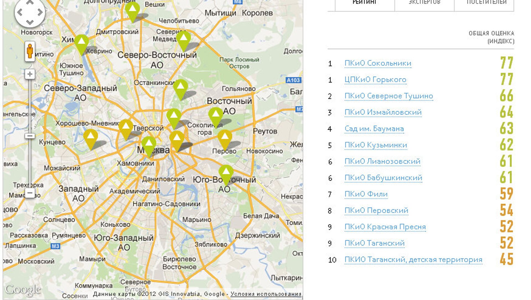The height and width of the screenshot is (300, 531).
Task: Click the Street View pegman icon
Action: pos(30,51)
